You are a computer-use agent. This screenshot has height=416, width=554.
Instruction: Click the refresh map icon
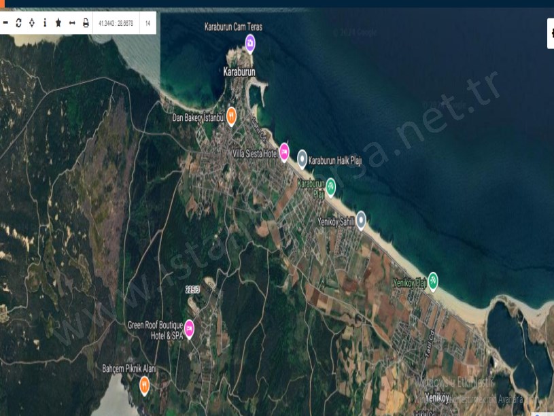pyautogui.click(x=18, y=23)
